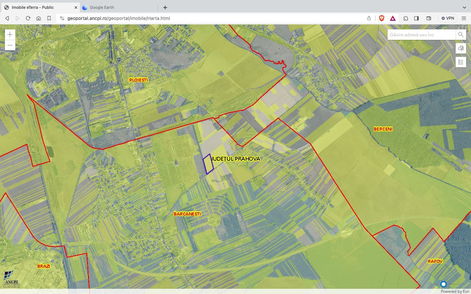Open the parcel document search tool
This screenshot has height=294, width=471.
tap(461, 48)
